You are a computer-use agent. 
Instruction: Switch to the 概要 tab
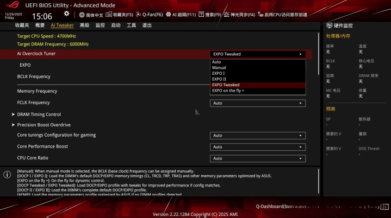pos(40,25)
